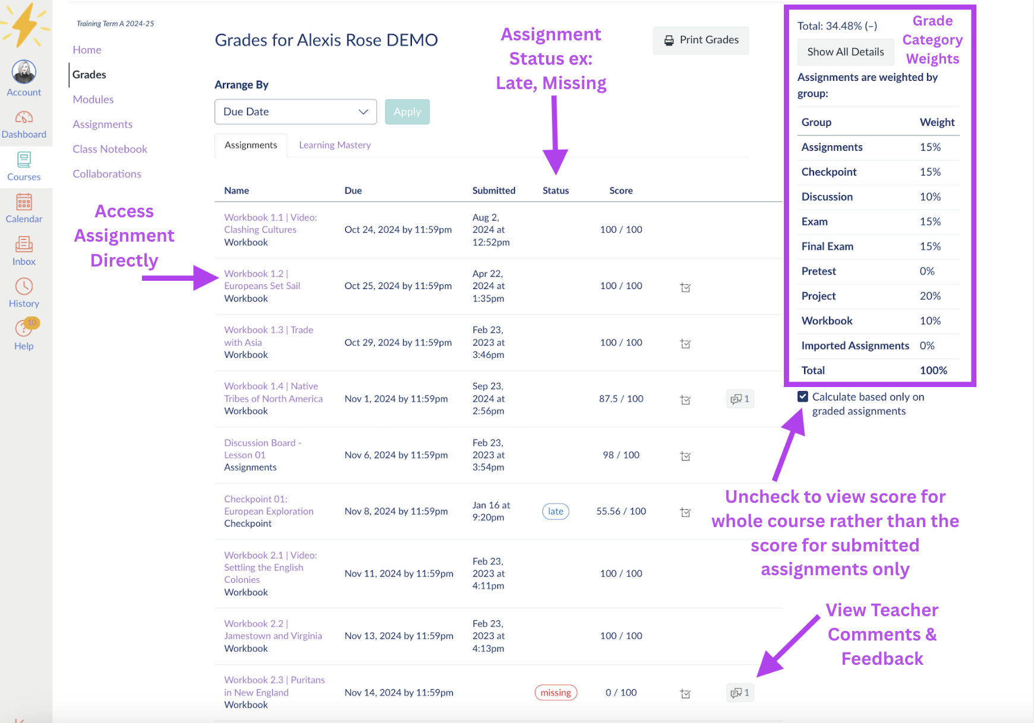Open the score details icon for Workbook 1.4
The width and height of the screenshot is (1034, 723).
pyautogui.click(x=685, y=400)
